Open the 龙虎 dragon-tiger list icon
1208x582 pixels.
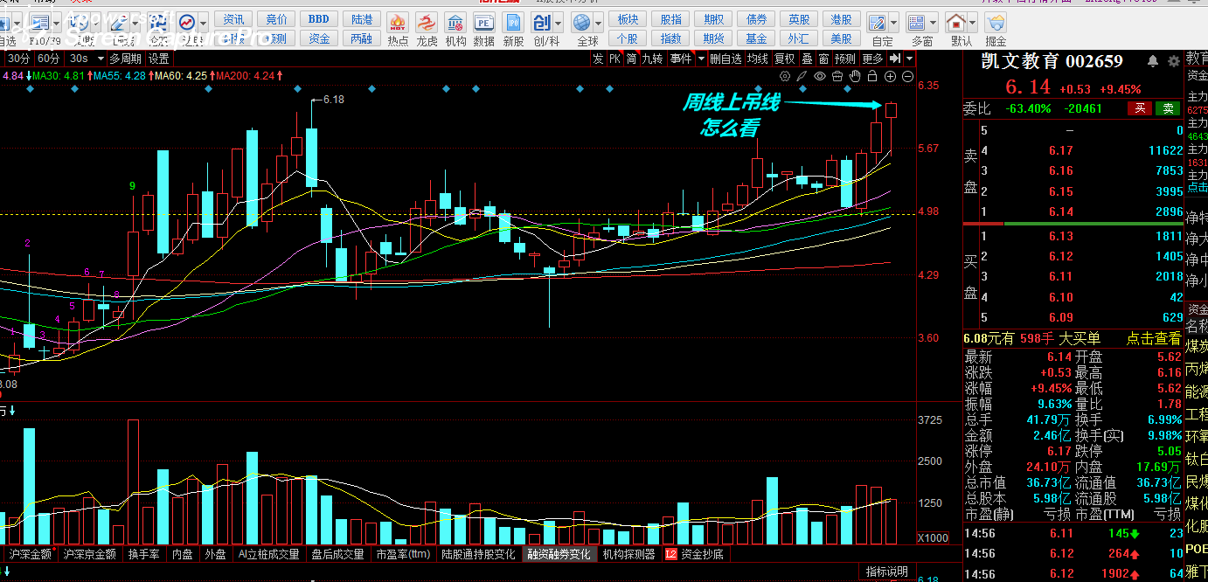click(427, 23)
